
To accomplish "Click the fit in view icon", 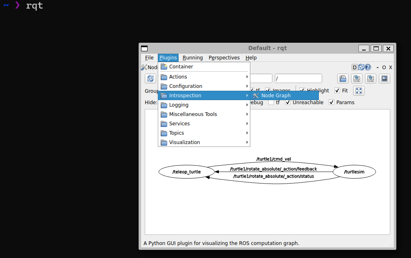I will tap(359, 91).
